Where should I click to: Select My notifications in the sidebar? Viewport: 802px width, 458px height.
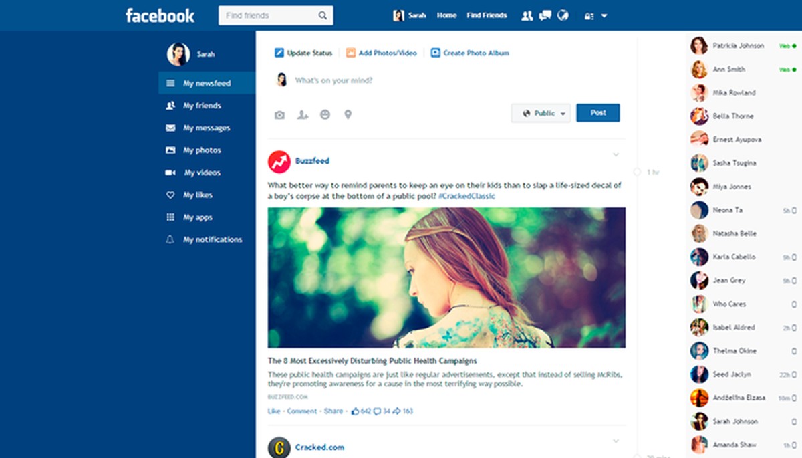click(207, 239)
